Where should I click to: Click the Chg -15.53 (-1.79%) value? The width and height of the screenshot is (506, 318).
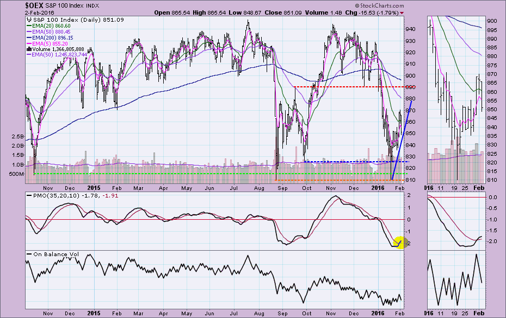(x=372, y=12)
